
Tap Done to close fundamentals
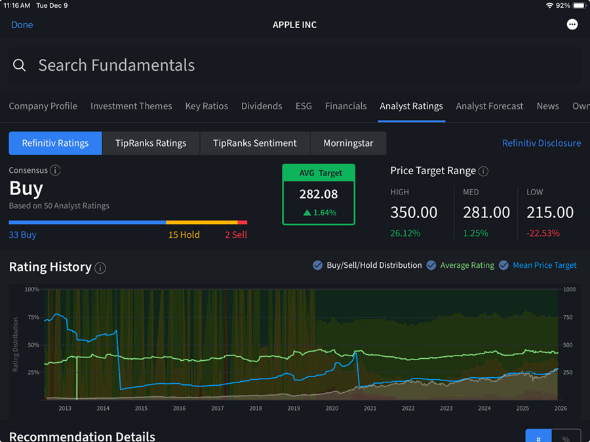(22, 25)
